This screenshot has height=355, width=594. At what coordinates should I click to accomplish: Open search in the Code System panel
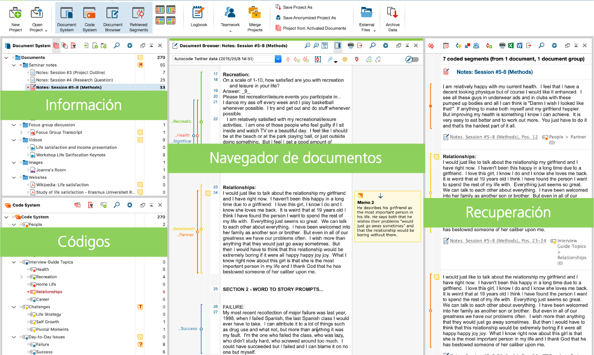click(117, 205)
